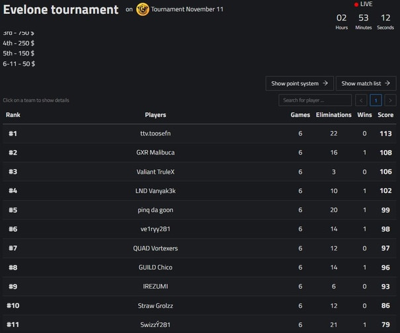Click the red LIVE indicator dot
Screen dimensions: 400x333
pos(356,5)
